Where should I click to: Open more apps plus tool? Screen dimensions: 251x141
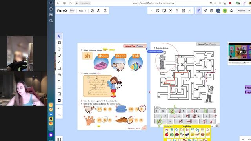[59, 100]
